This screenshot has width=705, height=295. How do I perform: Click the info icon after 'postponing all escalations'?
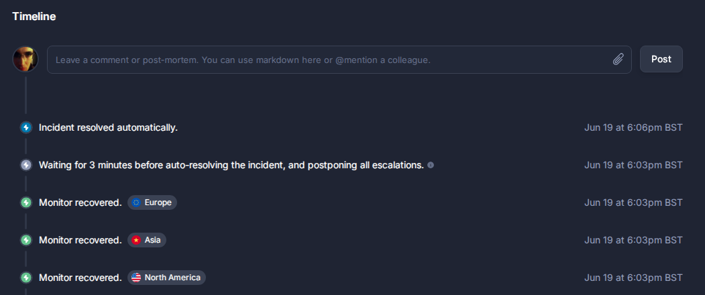tap(431, 165)
